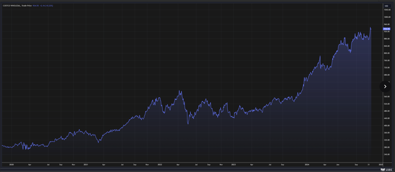Click the 2024 label on time axis
The height and width of the screenshot is (172, 395).
click(x=307, y=165)
